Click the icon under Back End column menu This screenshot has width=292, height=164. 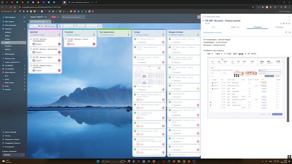tap(59, 35)
